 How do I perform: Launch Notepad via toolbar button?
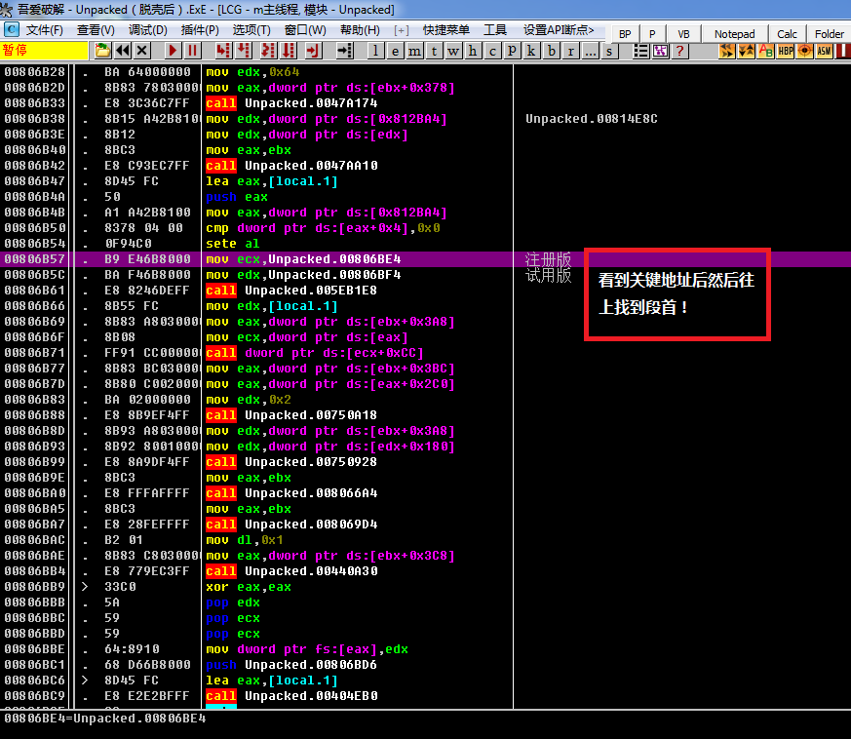(x=734, y=34)
